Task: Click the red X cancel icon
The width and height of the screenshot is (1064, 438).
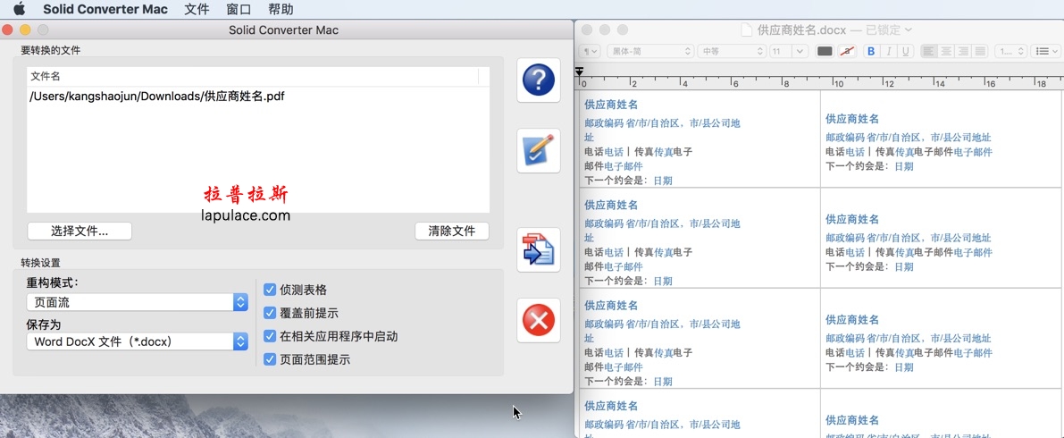Action: point(539,320)
